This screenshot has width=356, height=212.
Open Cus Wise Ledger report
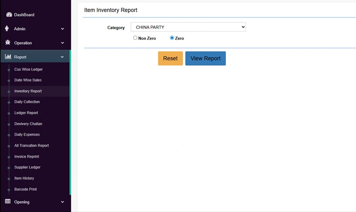click(x=28, y=69)
